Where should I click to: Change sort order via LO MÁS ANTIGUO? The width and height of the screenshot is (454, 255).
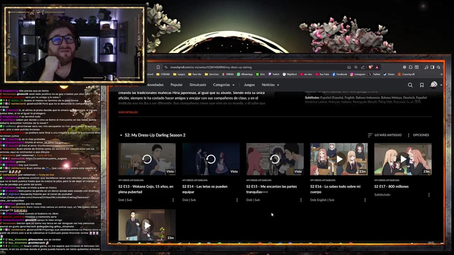(384, 135)
